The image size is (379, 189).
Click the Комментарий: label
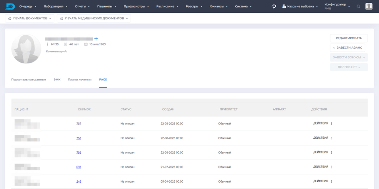point(57,52)
